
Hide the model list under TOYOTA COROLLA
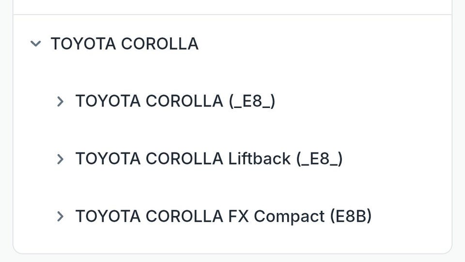(x=34, y=44)
